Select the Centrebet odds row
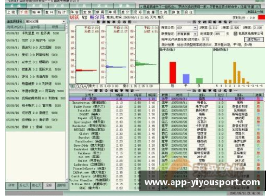 [114, 149]
